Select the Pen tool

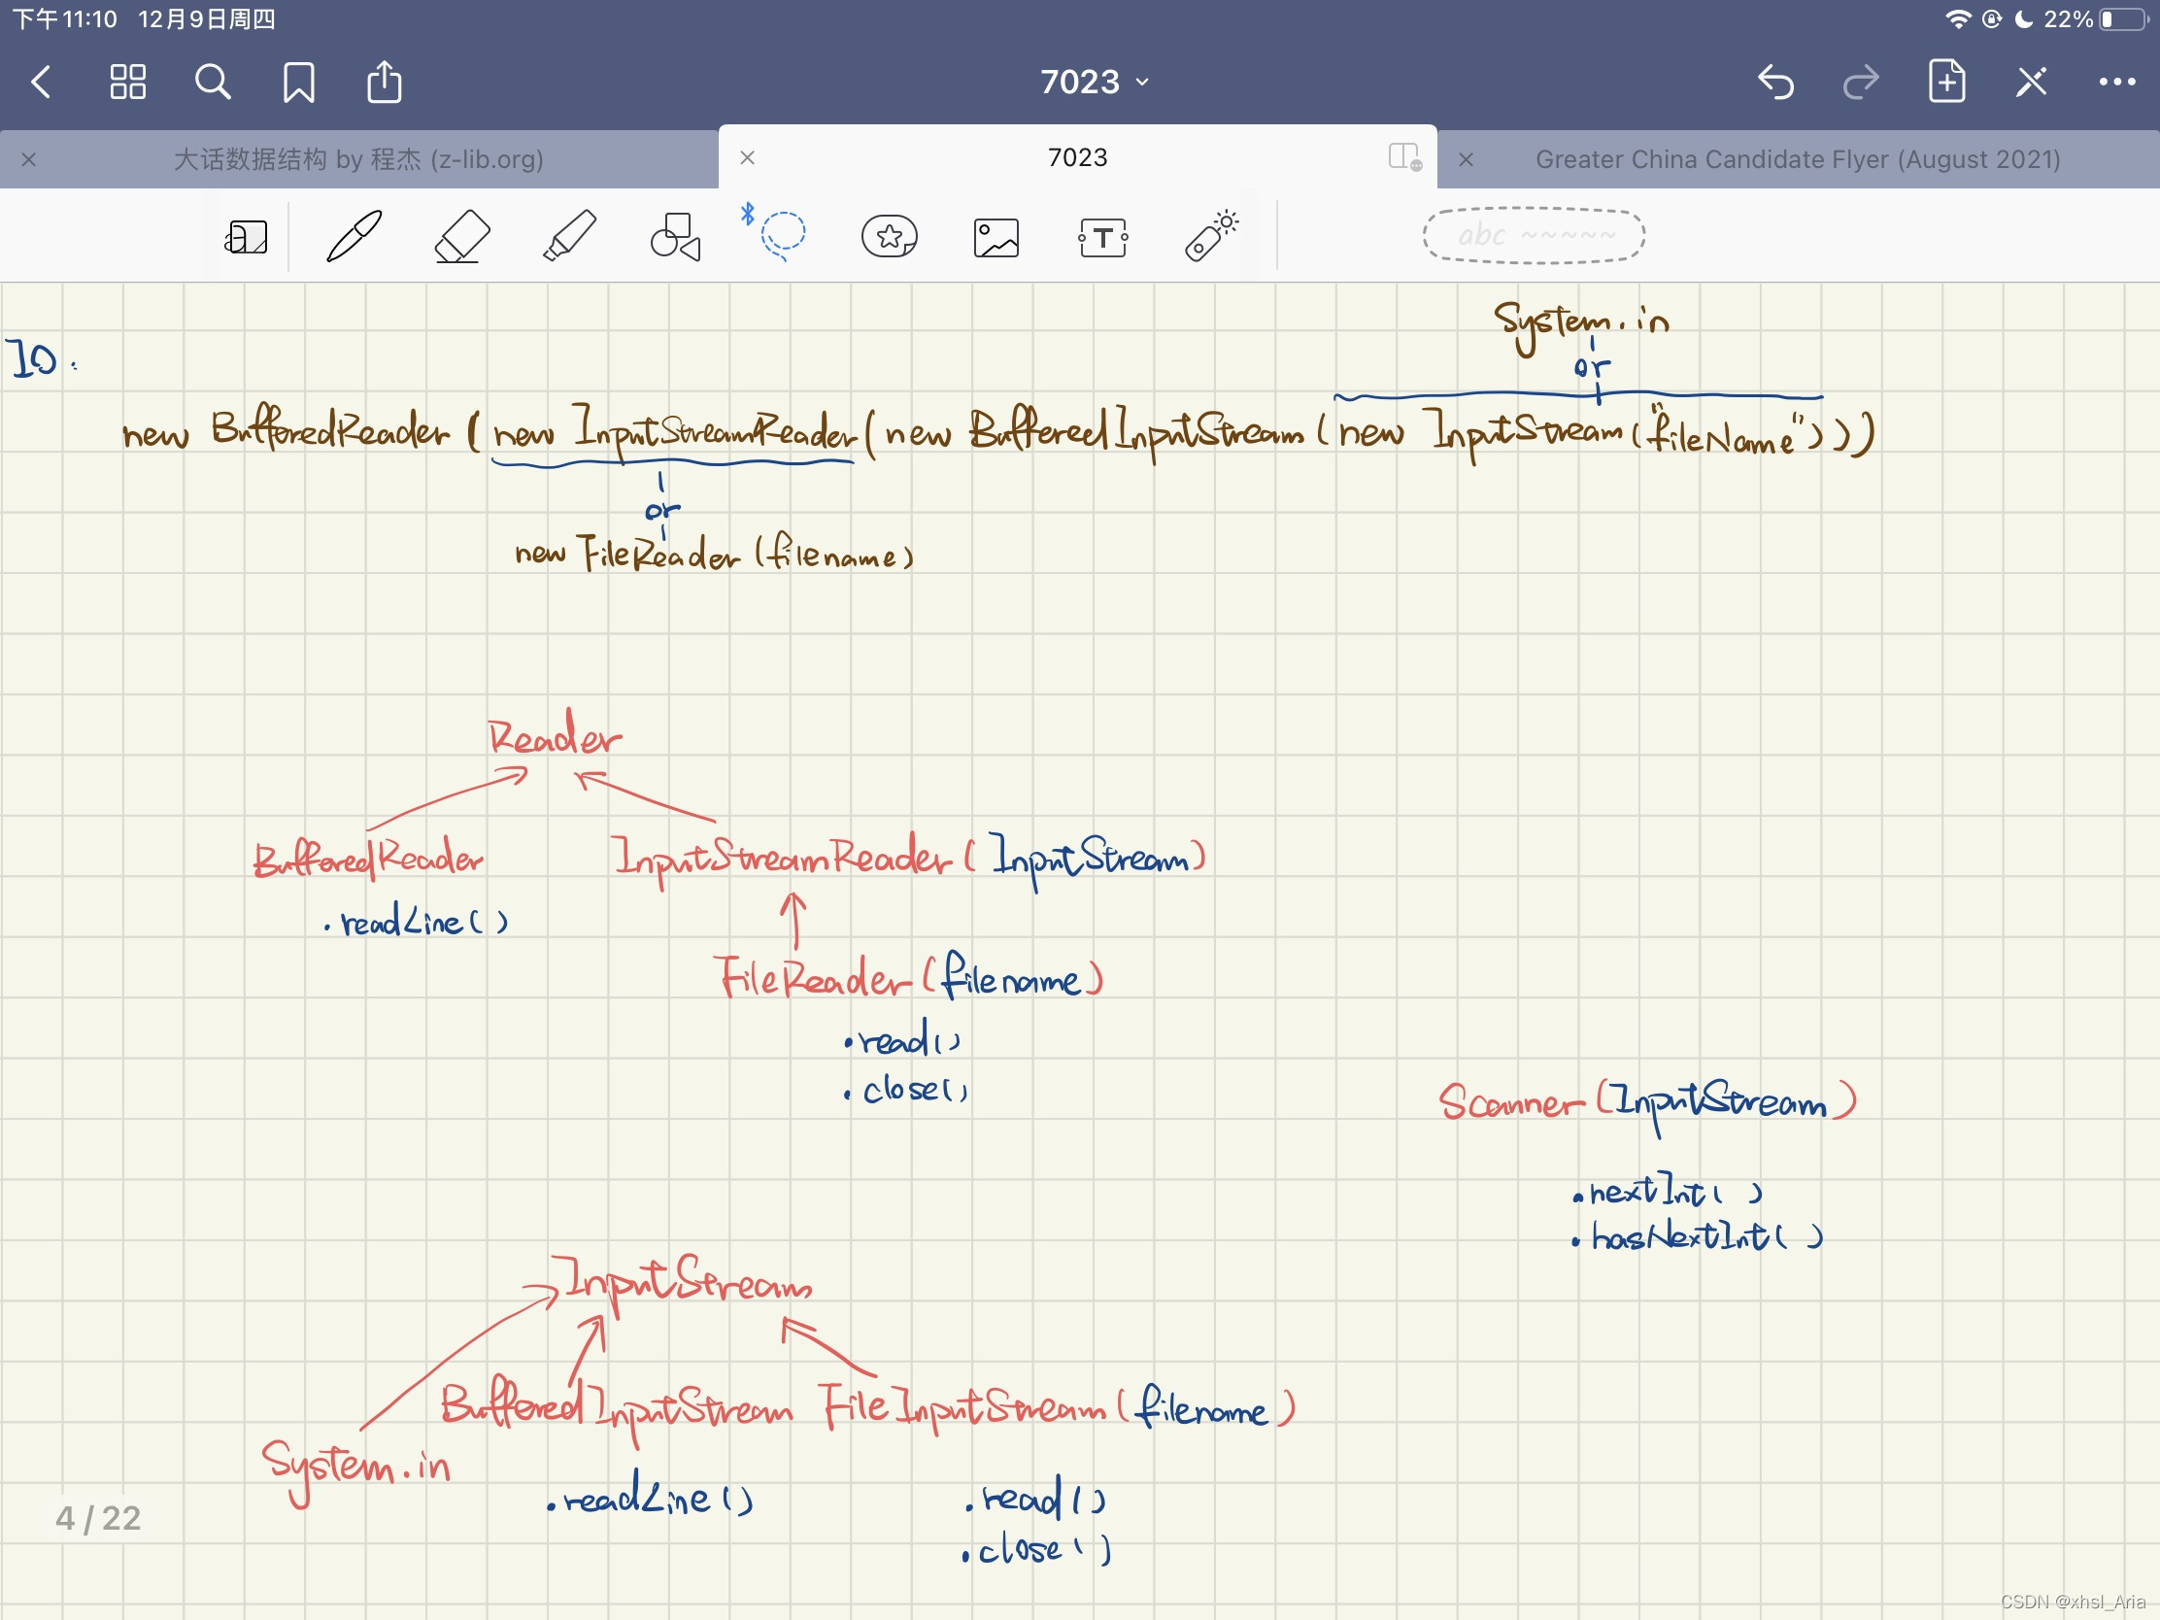[354, 236]
